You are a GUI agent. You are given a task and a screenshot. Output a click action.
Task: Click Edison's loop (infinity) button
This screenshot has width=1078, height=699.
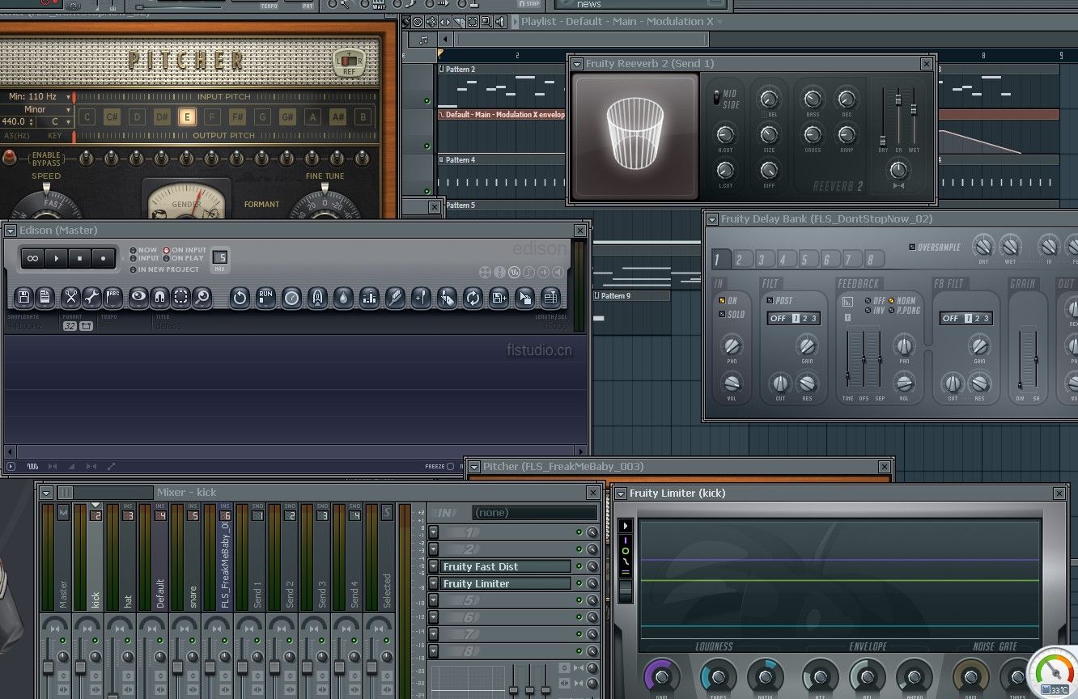[32, 258]
